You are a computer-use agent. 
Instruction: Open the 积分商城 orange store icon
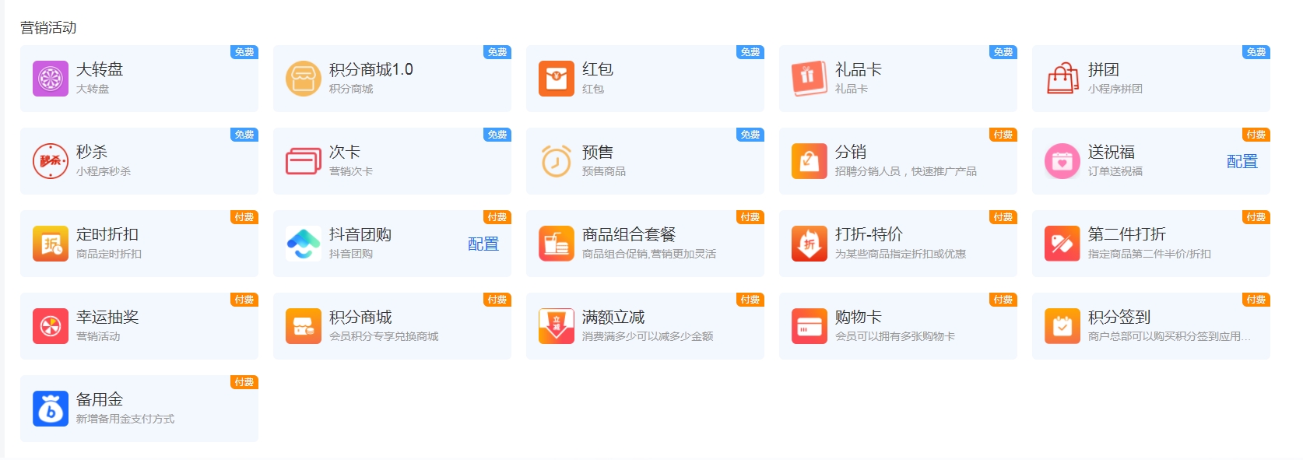304,326
